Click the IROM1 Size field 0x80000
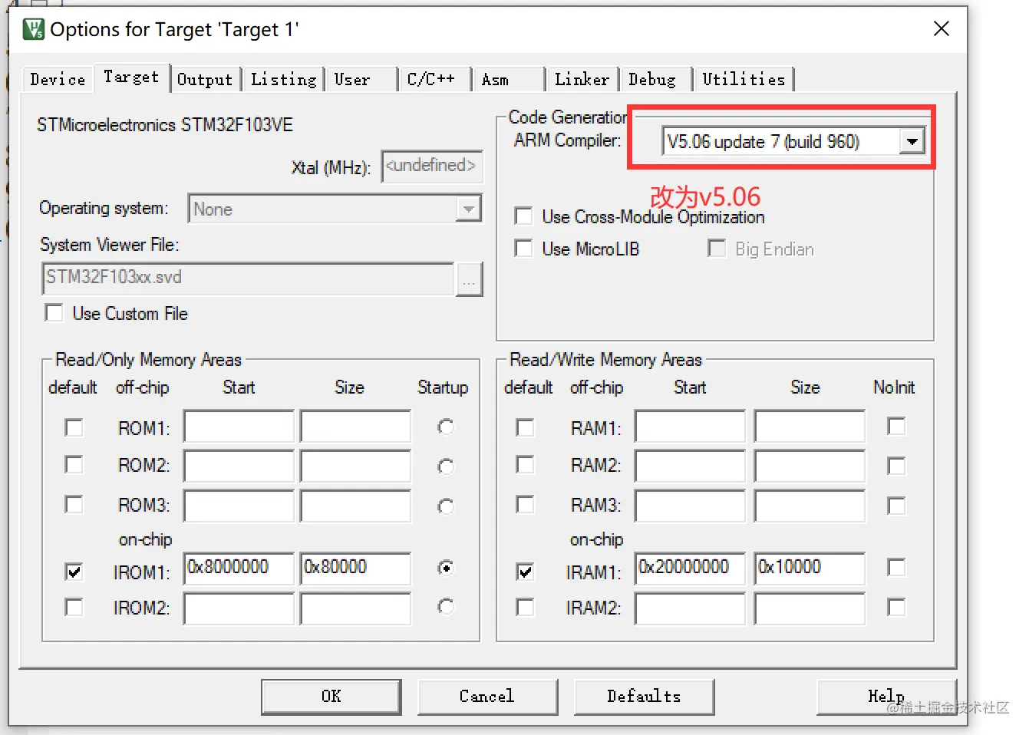Screen dimensions: 1029x735 coord(355,569)
